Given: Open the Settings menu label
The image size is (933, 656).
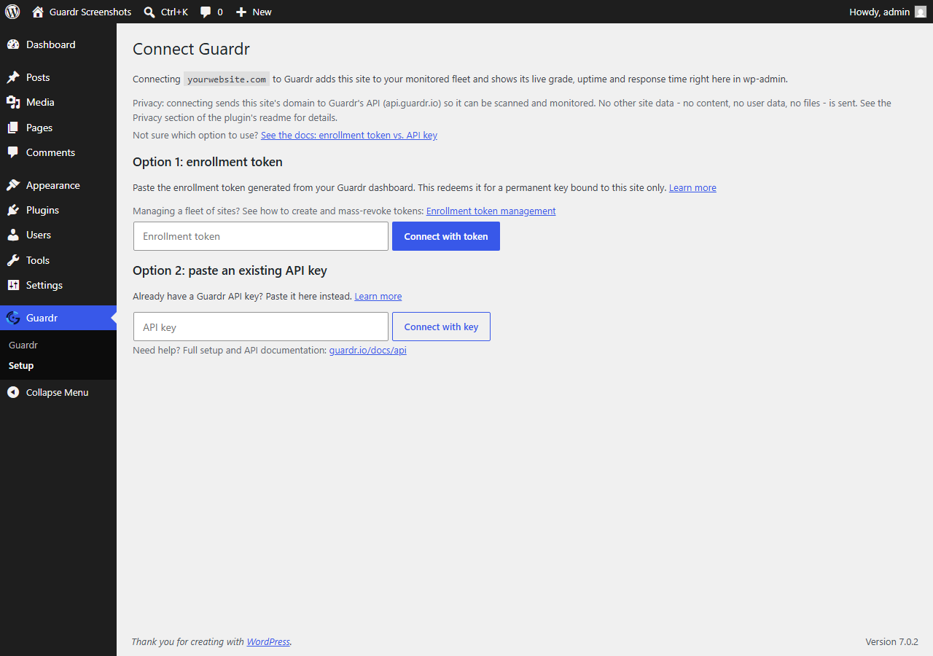Looking at the screenshot, I should pyautogui.click(x=44, y=285).
